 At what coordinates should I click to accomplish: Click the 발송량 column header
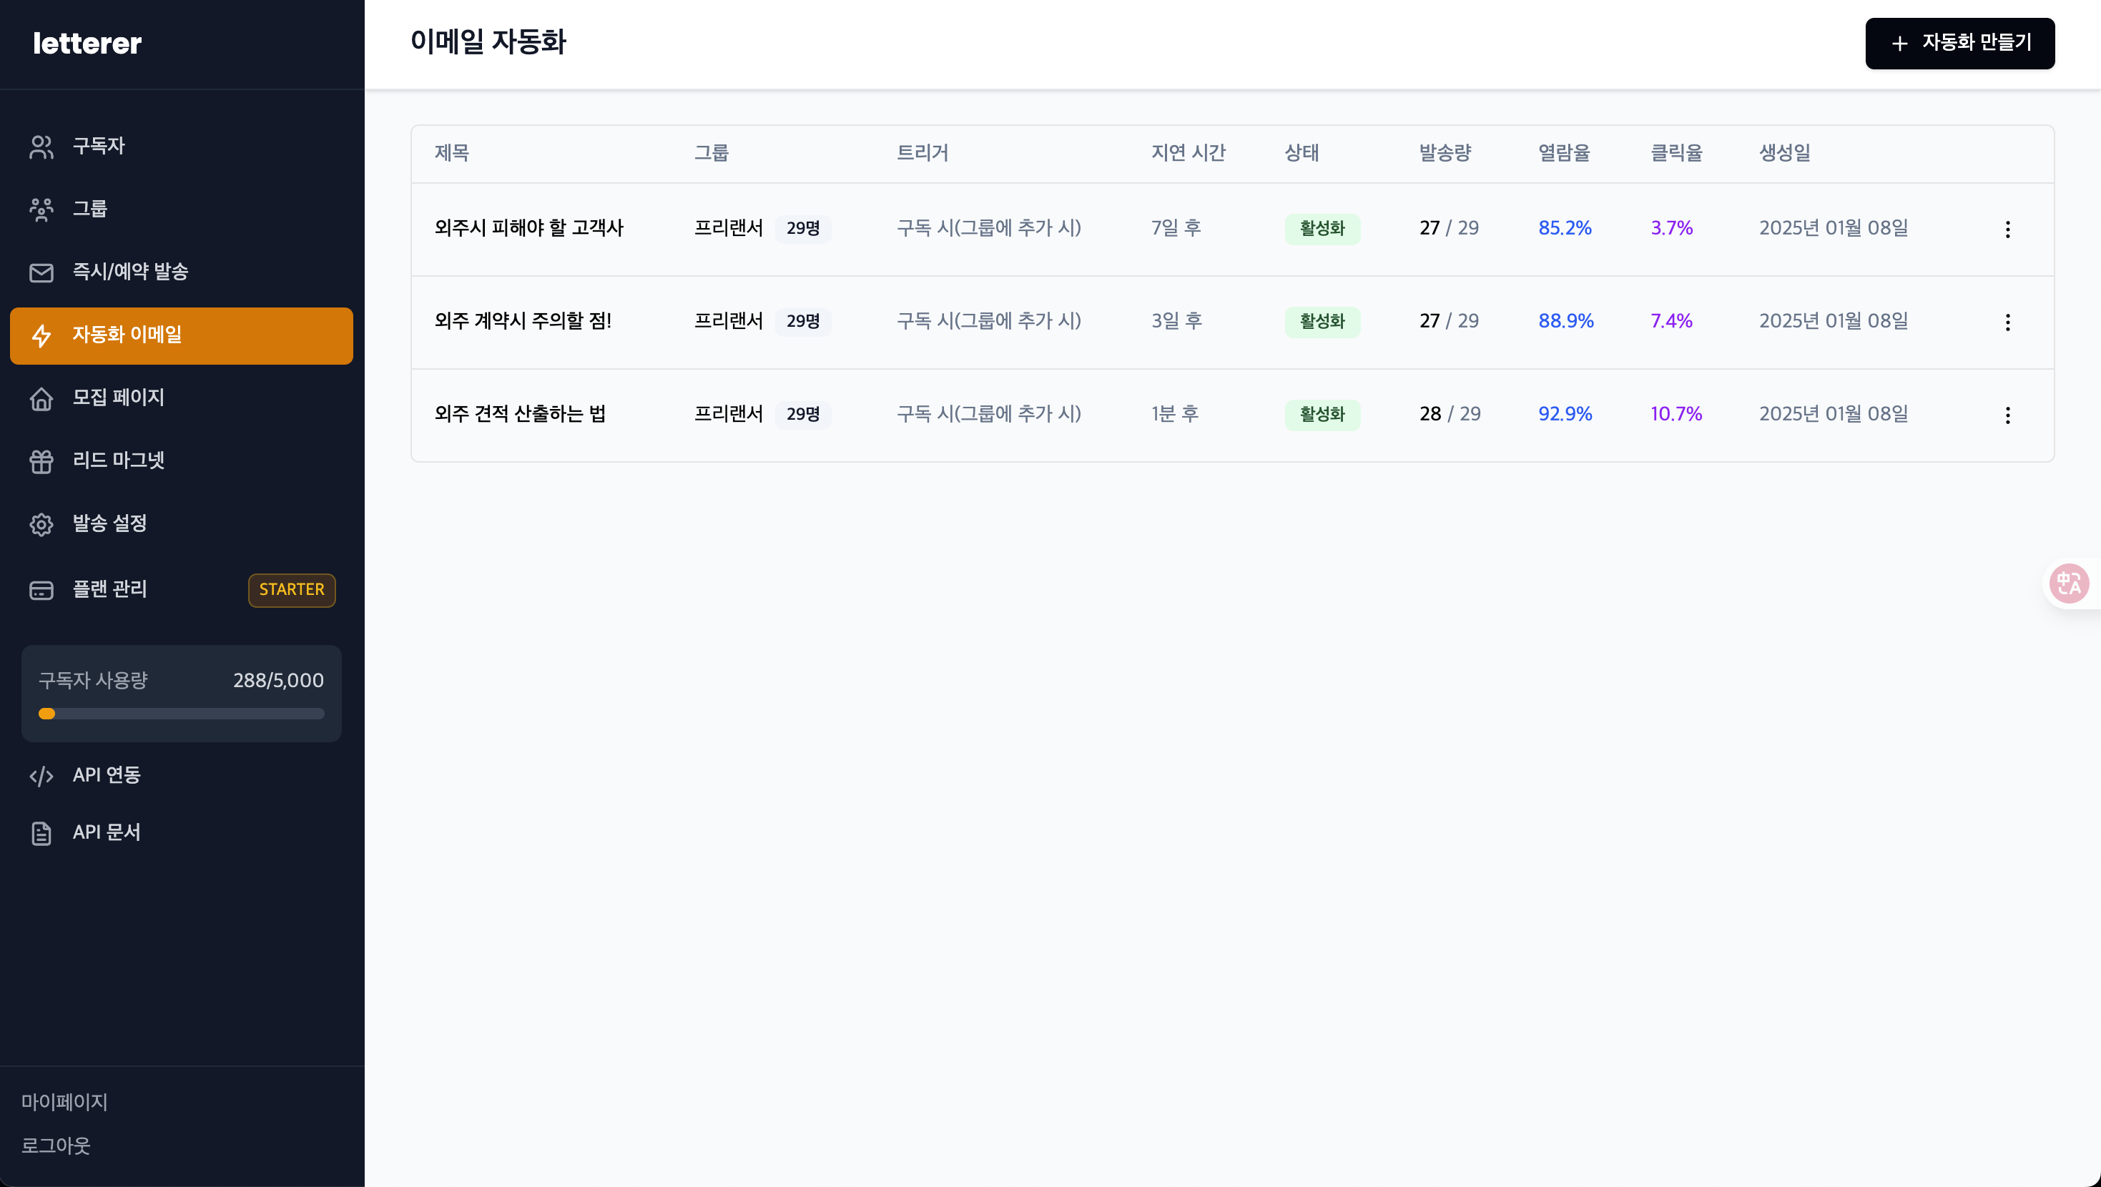pyautogui.click(x=1445, y=153)
